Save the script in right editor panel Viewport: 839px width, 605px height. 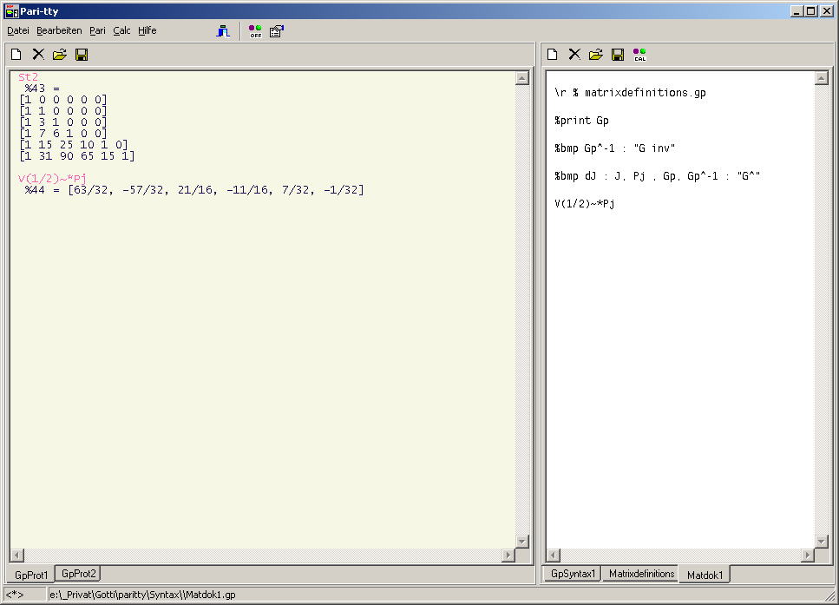(x=617, y=55)
